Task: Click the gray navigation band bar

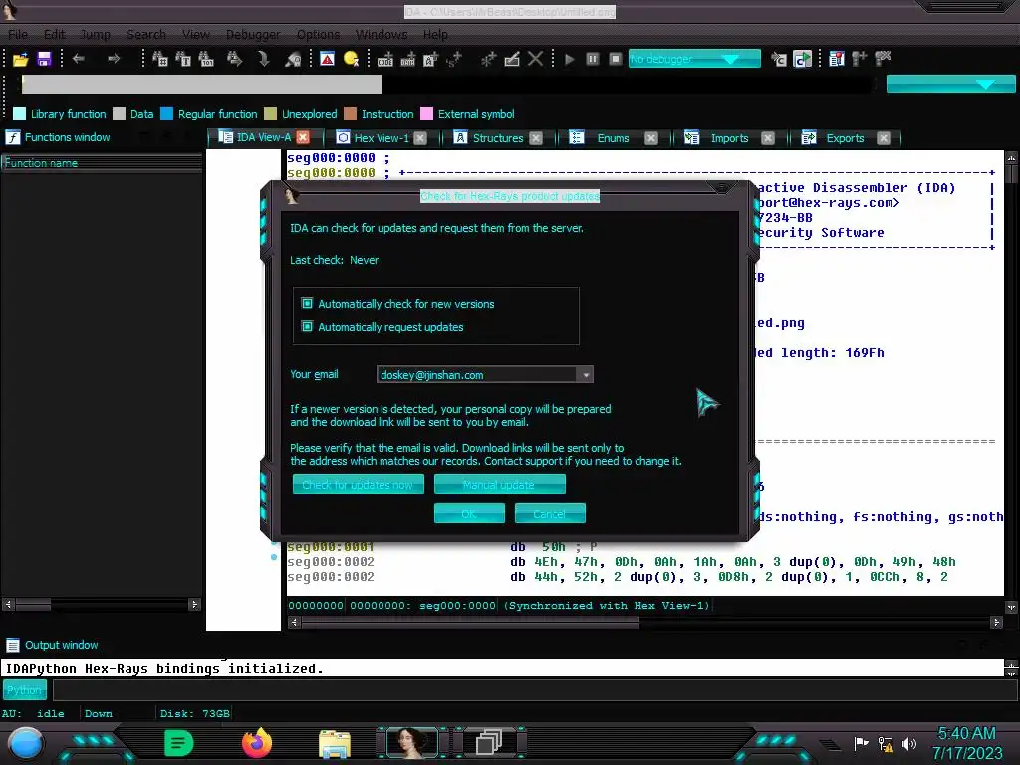Action: (201, 84)
